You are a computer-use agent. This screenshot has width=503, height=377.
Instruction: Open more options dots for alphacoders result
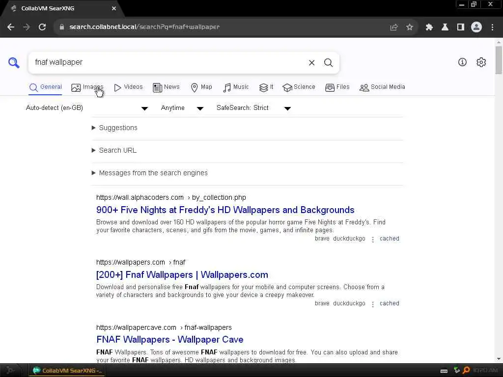[373, 240]
